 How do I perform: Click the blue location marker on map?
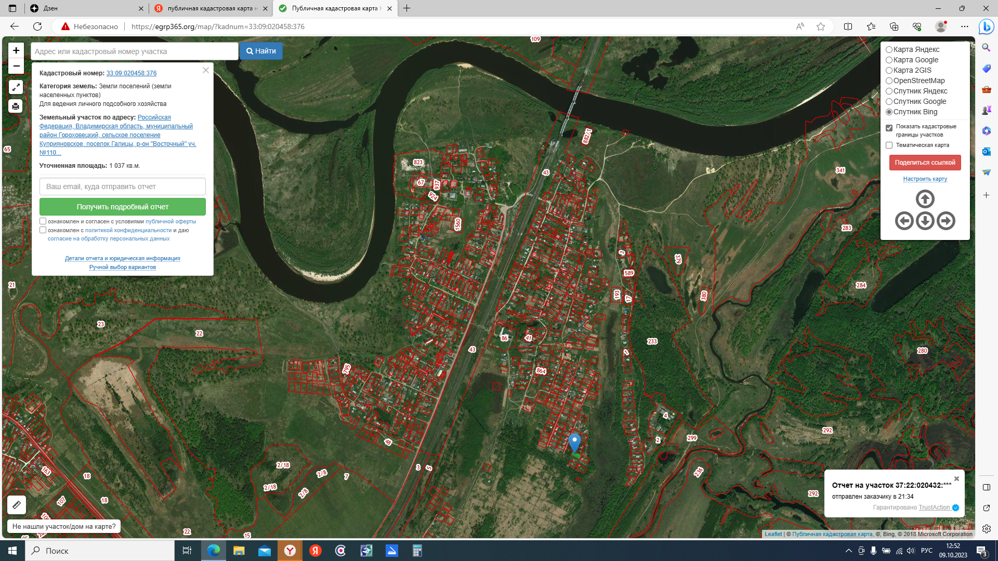click(x=574, y=442)
